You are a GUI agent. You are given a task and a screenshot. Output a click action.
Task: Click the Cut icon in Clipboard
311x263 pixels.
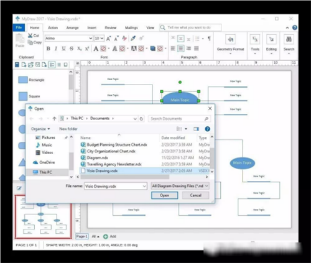click(x=30, y=35)
